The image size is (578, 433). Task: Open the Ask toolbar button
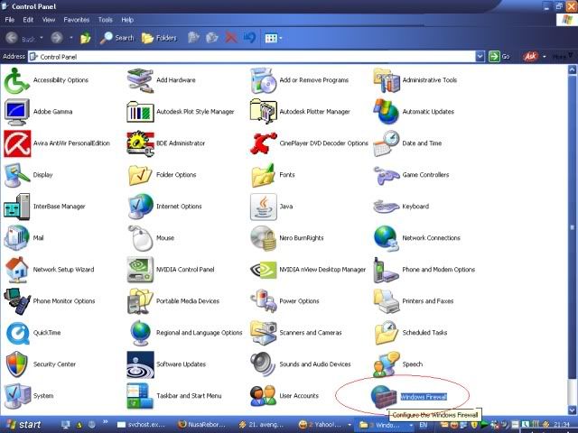[x=530, y=56]
